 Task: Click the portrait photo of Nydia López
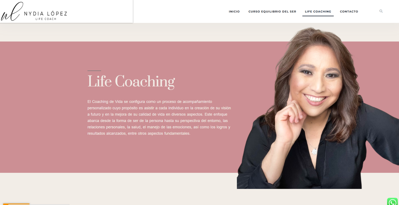click(x=317, y=109)
